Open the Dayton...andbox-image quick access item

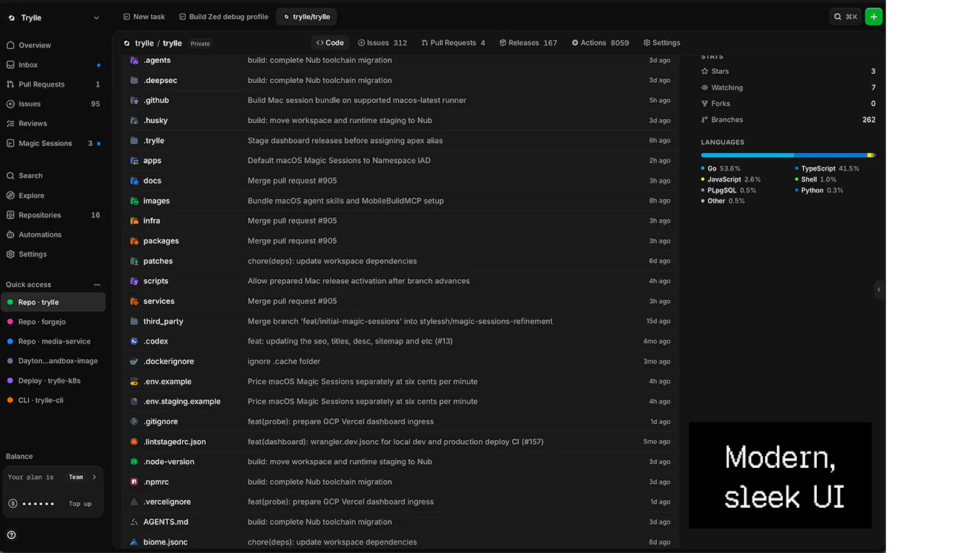[x=53, y=361]
